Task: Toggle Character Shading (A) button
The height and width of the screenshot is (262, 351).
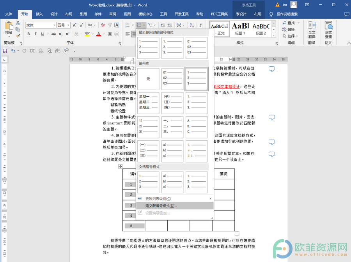Action: 110,34
